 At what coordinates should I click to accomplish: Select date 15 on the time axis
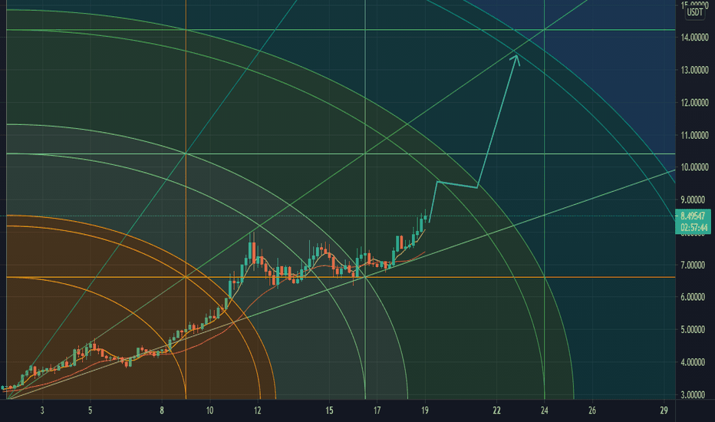pos(329,410)
